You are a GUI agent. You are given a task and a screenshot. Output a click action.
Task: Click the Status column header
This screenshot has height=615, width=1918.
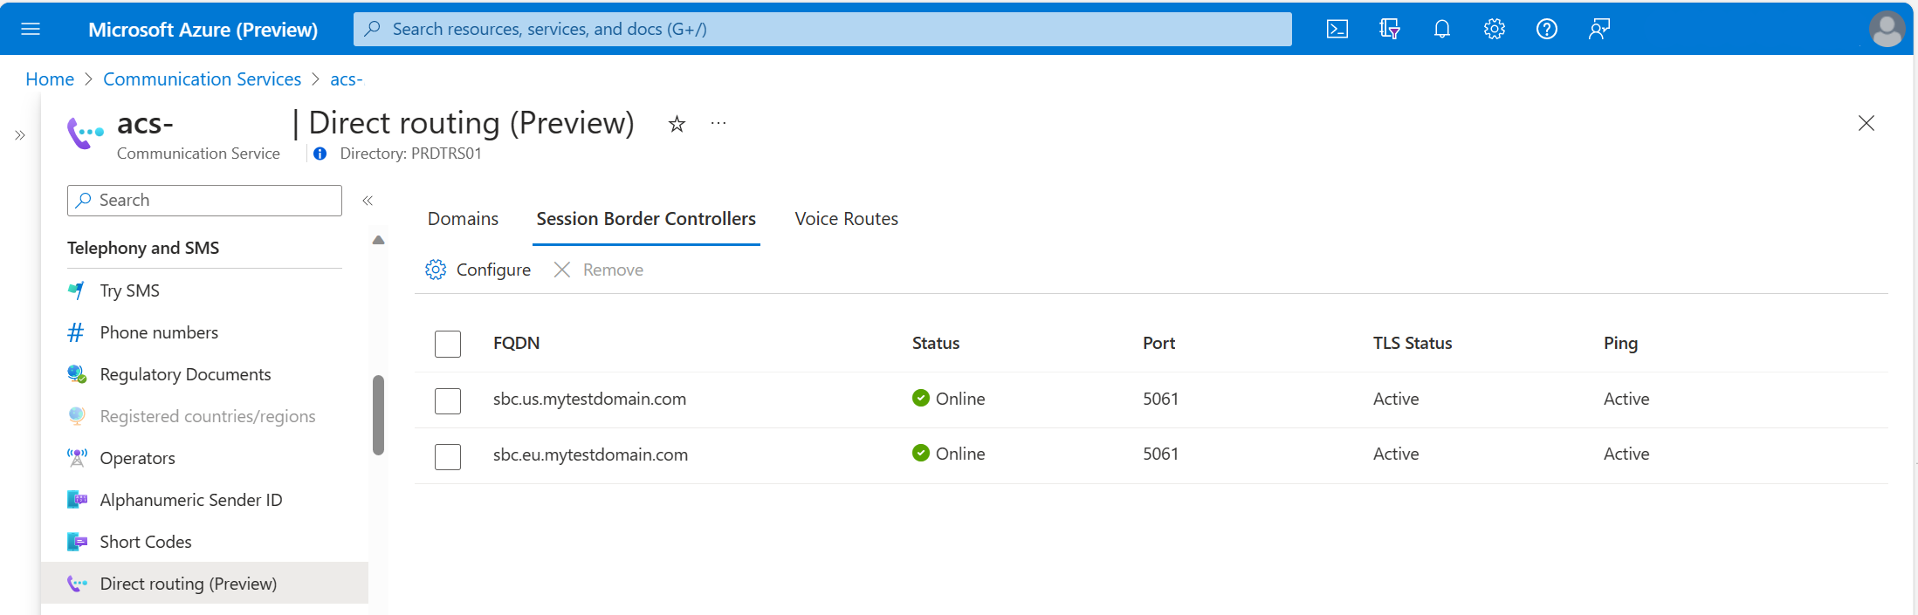(x=936, y=343)
